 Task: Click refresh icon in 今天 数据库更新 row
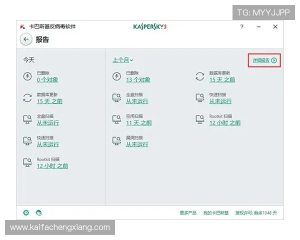27,98
